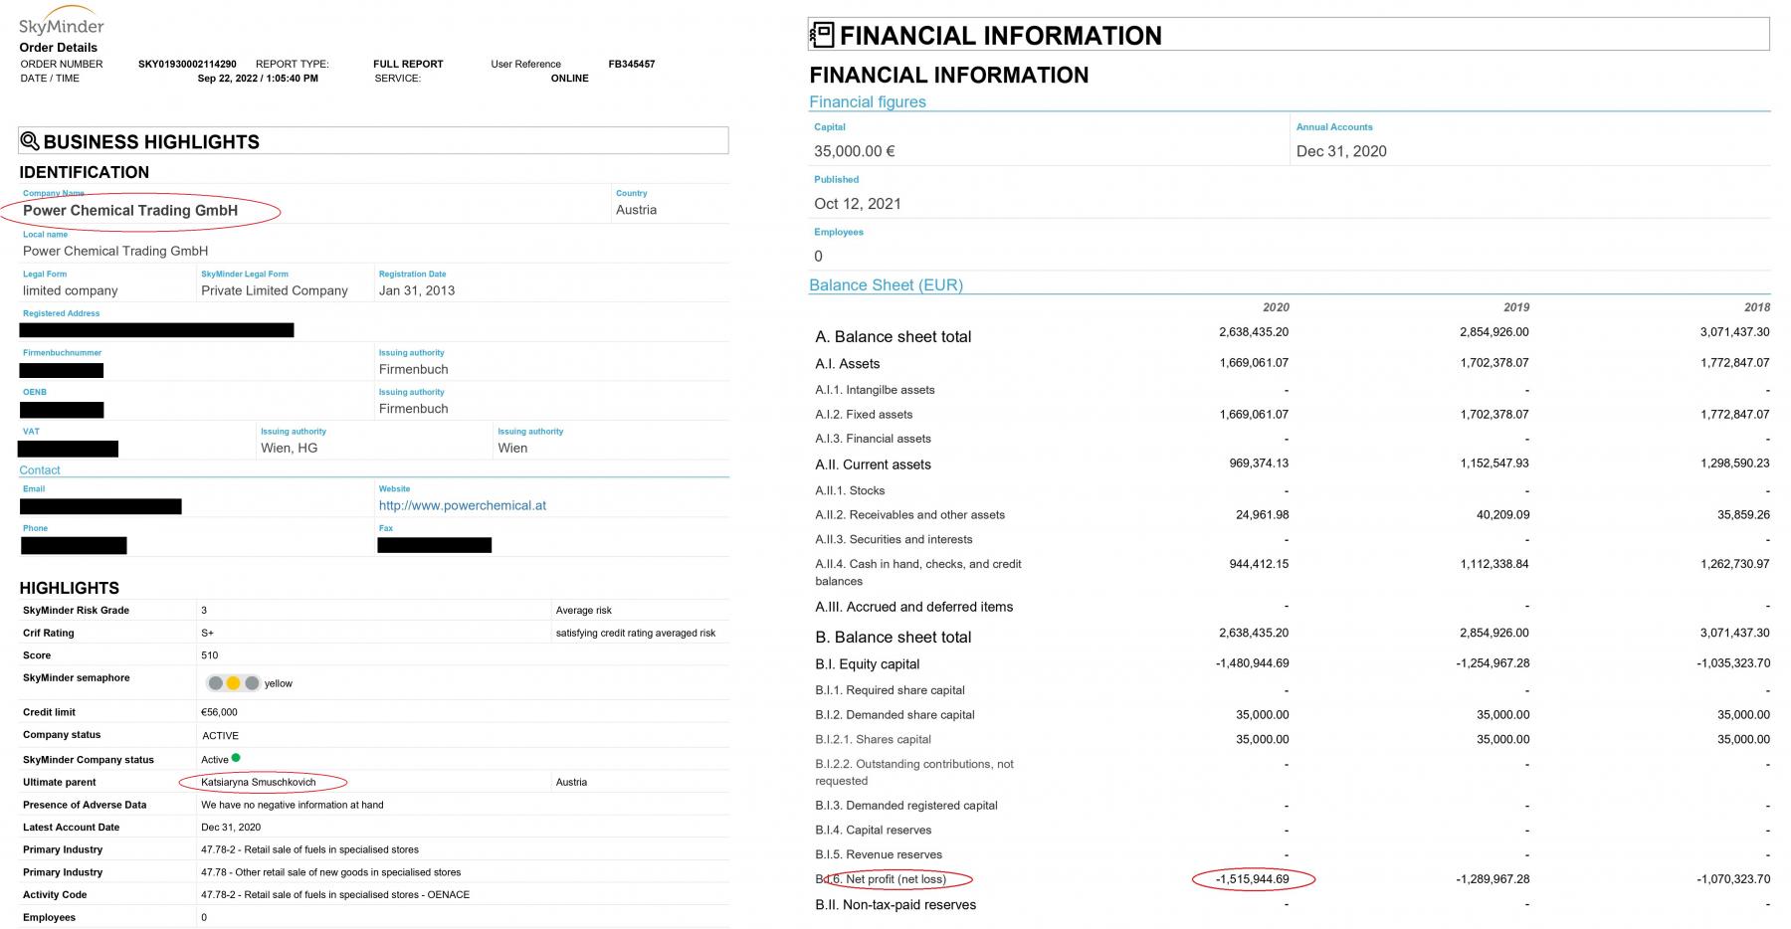This screenshot has height=929, width=1791.
Task: Click the country value Austria in Identification
Action: [637, 210]
